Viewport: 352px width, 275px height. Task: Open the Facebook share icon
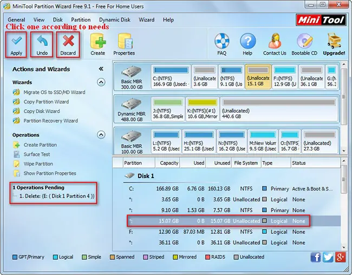315,257
